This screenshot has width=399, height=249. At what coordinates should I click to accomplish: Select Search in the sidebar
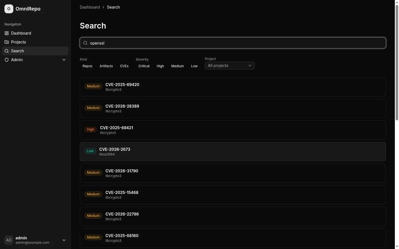(35, 51)
